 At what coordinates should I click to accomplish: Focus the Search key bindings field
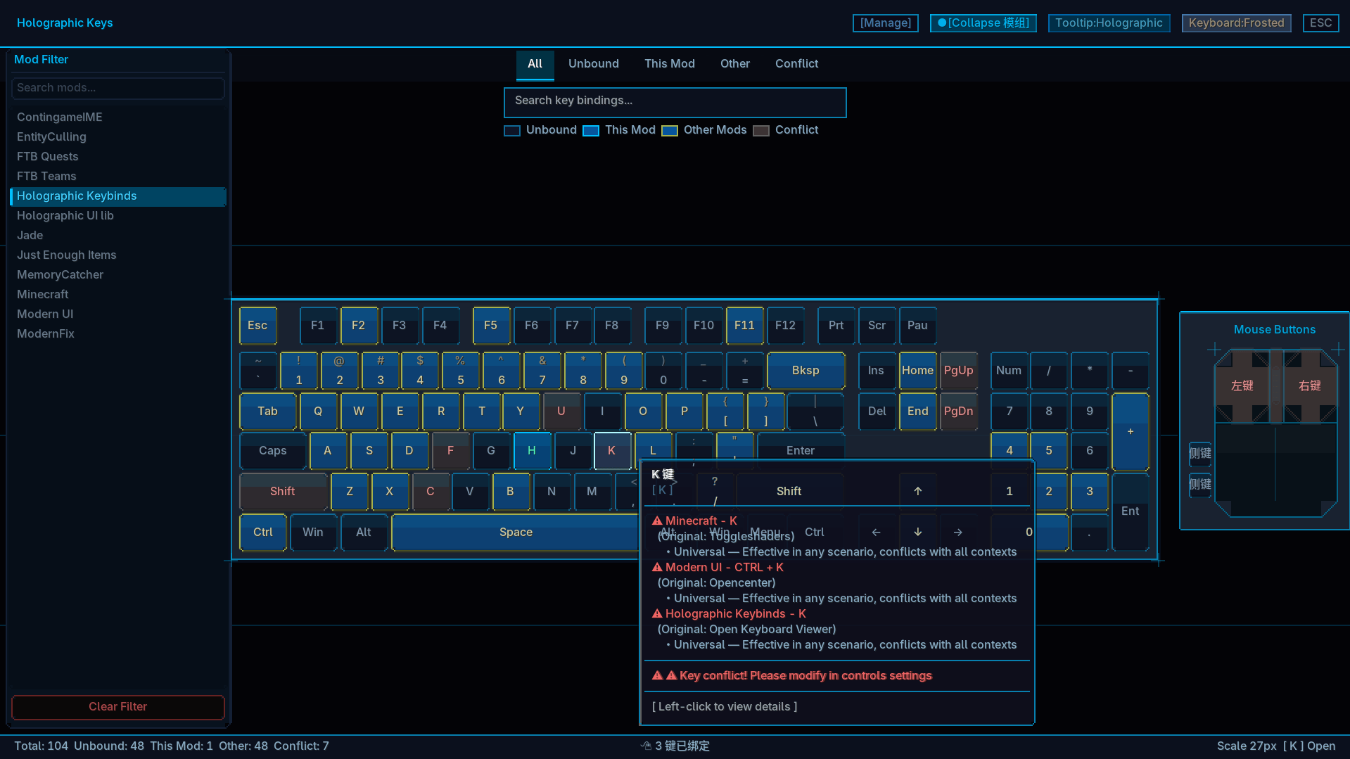(675, 102)
